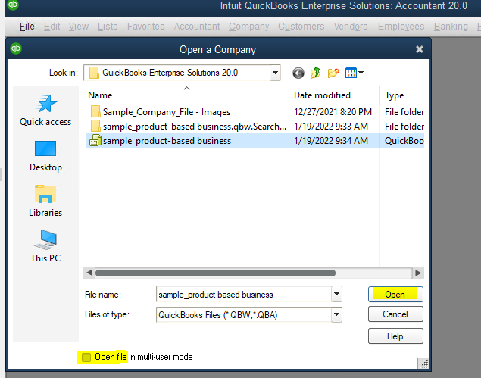This screenshot has width=481, height=378.
Task: Open the Favorites menu
Action: pyautogui.click(x=145, y=27)
